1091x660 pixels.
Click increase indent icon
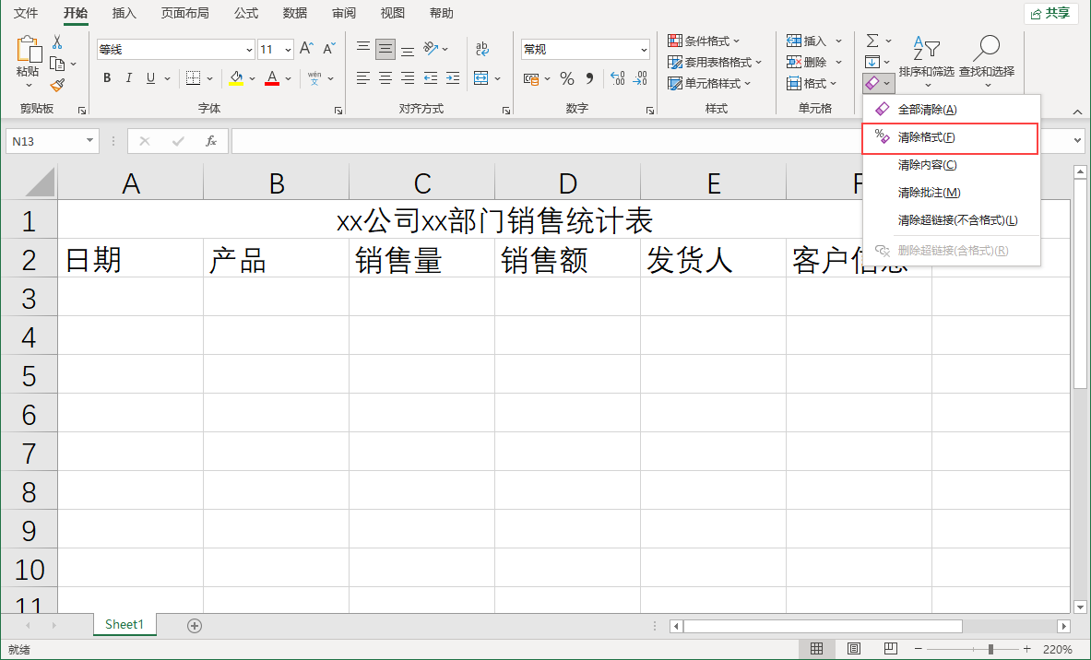(453, 78)
